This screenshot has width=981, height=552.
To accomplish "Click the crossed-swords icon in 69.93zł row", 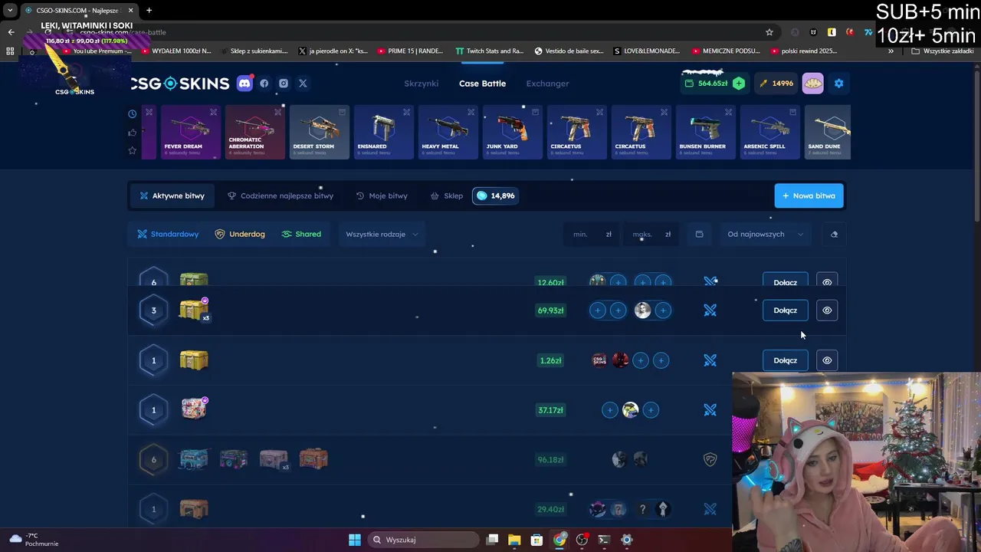I will [710, 310].
